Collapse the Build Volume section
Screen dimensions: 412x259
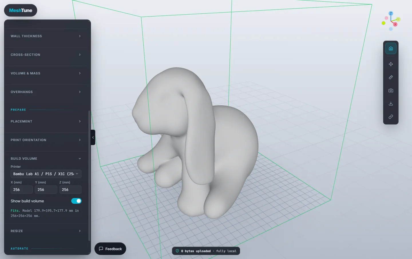pos(46,159)
